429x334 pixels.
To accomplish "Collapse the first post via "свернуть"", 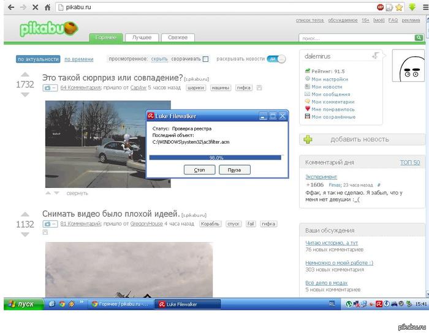I will click(77, 193).
